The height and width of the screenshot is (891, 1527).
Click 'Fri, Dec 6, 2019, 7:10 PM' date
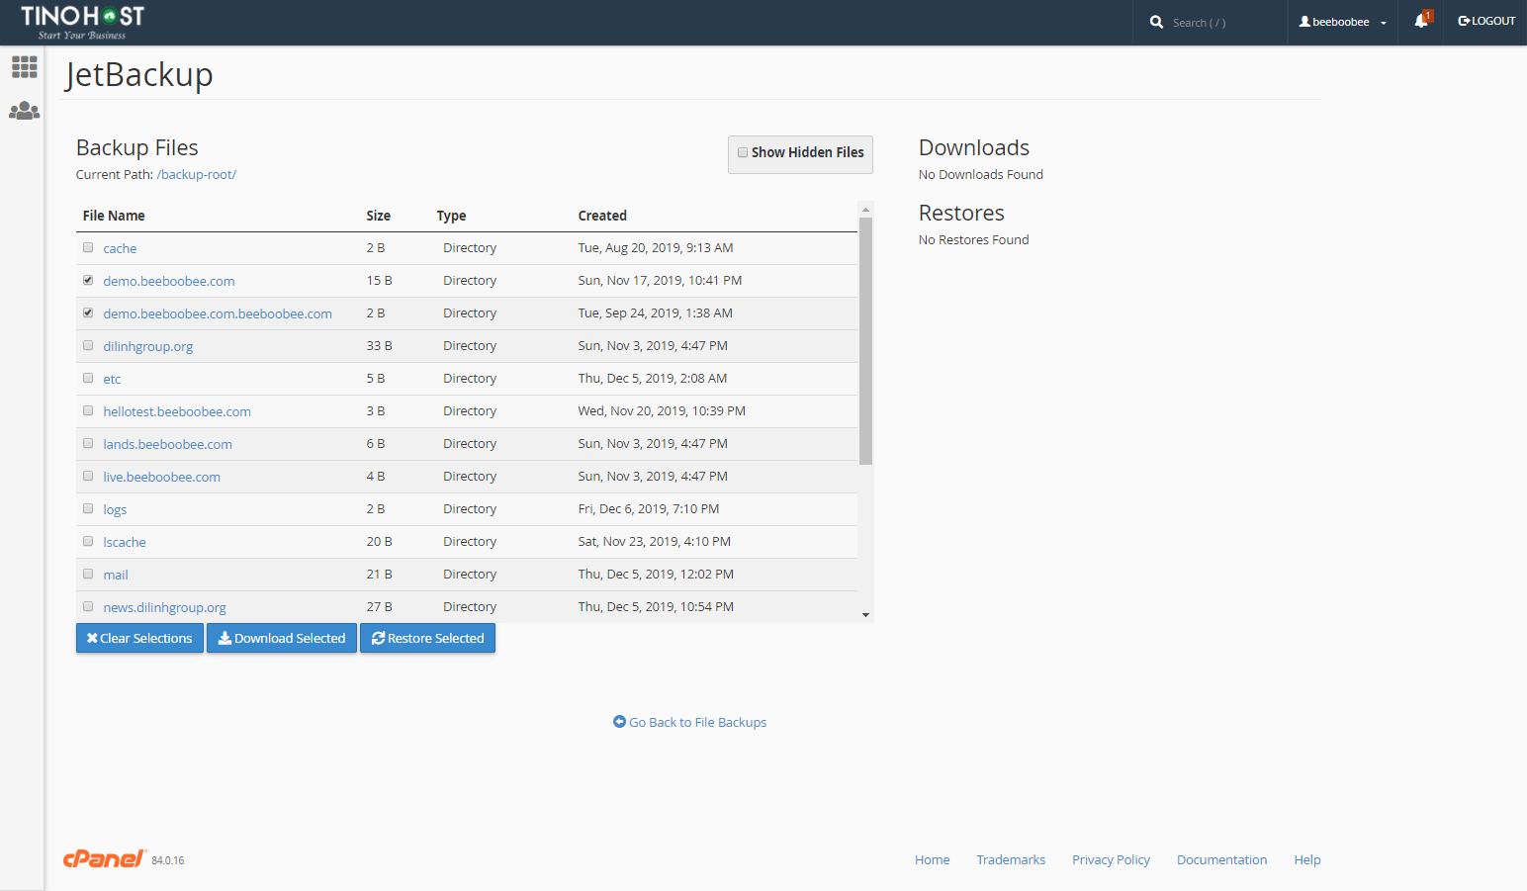coord(649,508)
